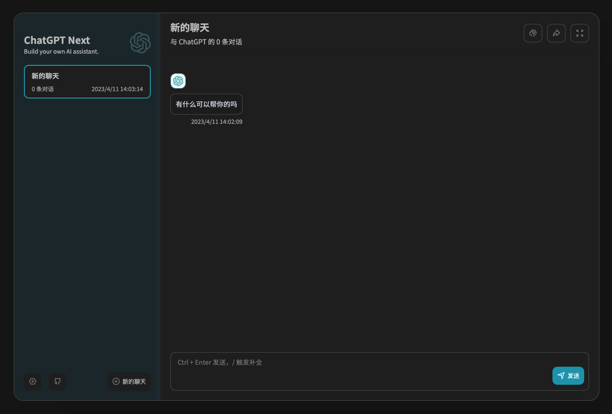Click the ChatGPT Next sidebar title
The width and height of the screenshot is (612, 414).
coord(57,40)
